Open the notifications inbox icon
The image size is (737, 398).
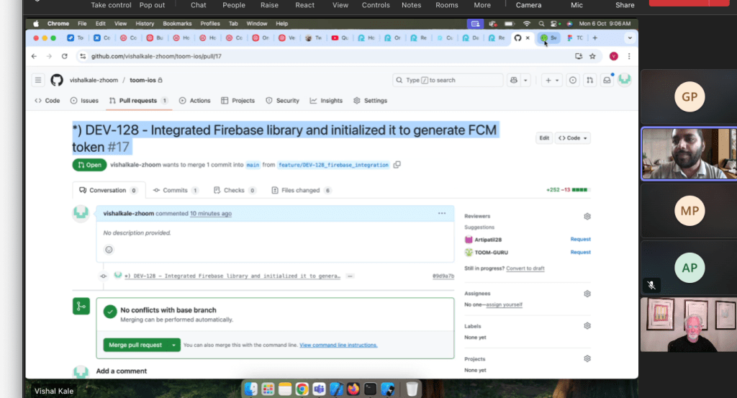[607, 80]
